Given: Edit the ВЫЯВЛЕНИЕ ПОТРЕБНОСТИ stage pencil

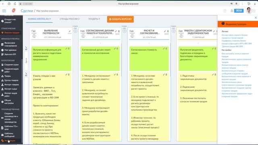Looking at the screenshot, I should coord(70,31).
